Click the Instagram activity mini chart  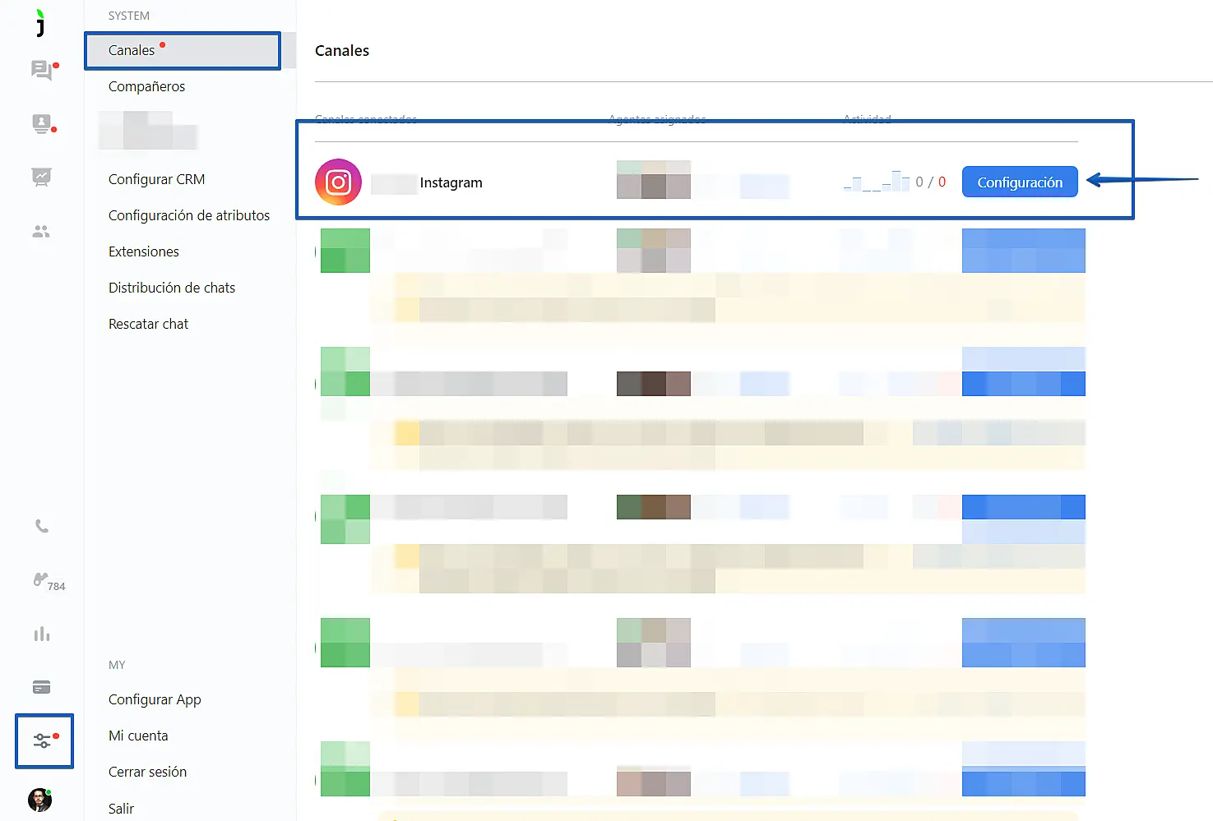[877, 181]
